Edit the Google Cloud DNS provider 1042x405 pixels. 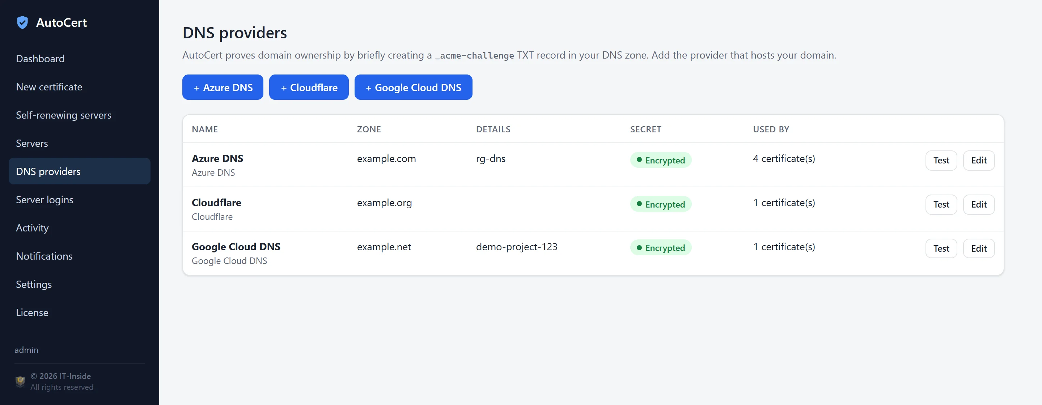[978, 248]
